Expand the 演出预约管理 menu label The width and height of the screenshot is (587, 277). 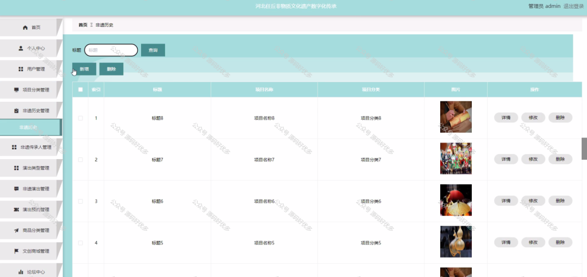click(x=36, y=209)
